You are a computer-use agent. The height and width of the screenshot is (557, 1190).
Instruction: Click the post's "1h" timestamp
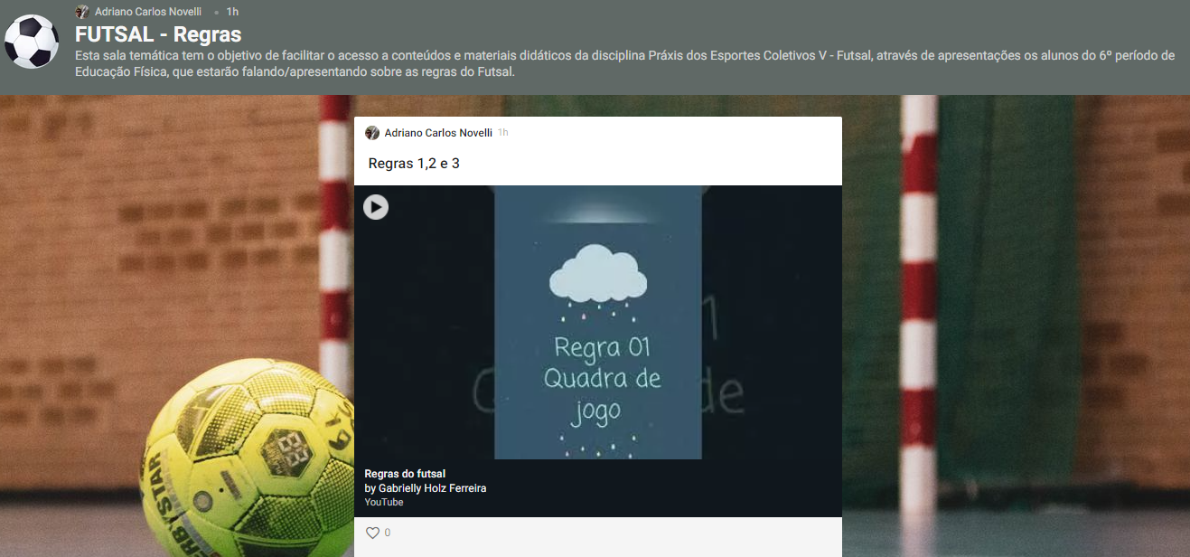click(x=503, y=133)
